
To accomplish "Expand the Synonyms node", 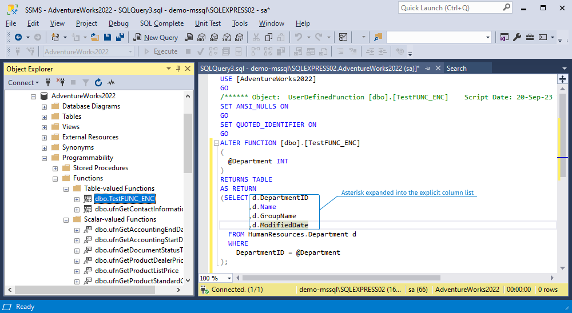I will (x=44, y=148).
